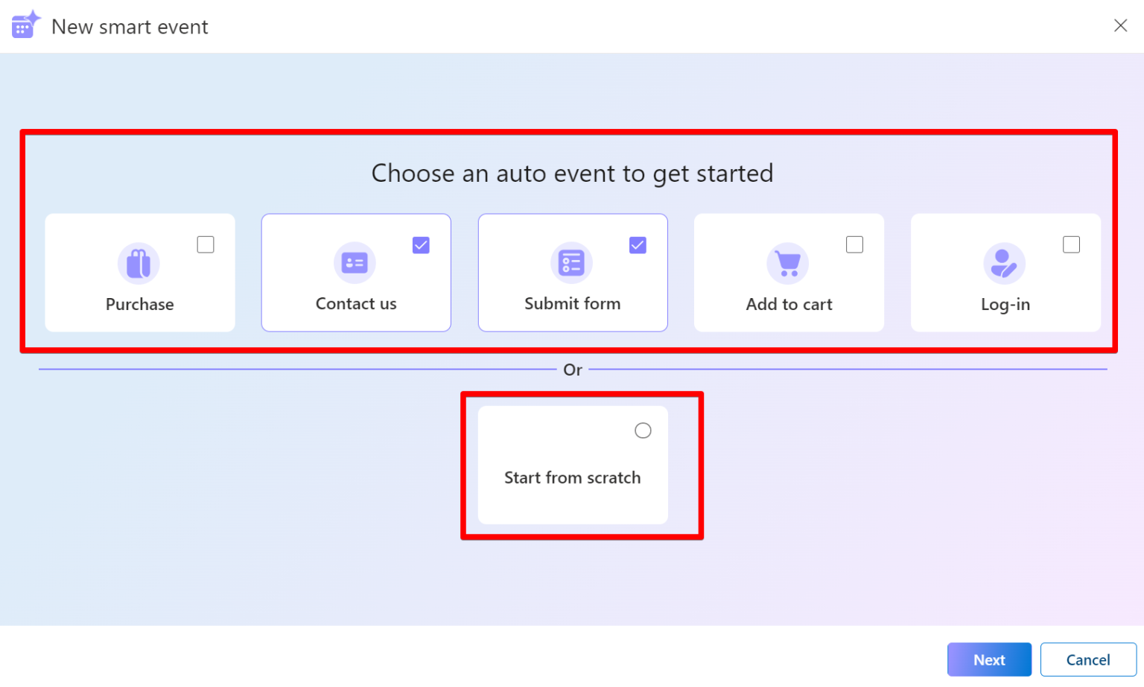Viewport: 1144px width, 687px height.
Task: Click the contact card icon above Contact us
Action: (x=355, y=262)
